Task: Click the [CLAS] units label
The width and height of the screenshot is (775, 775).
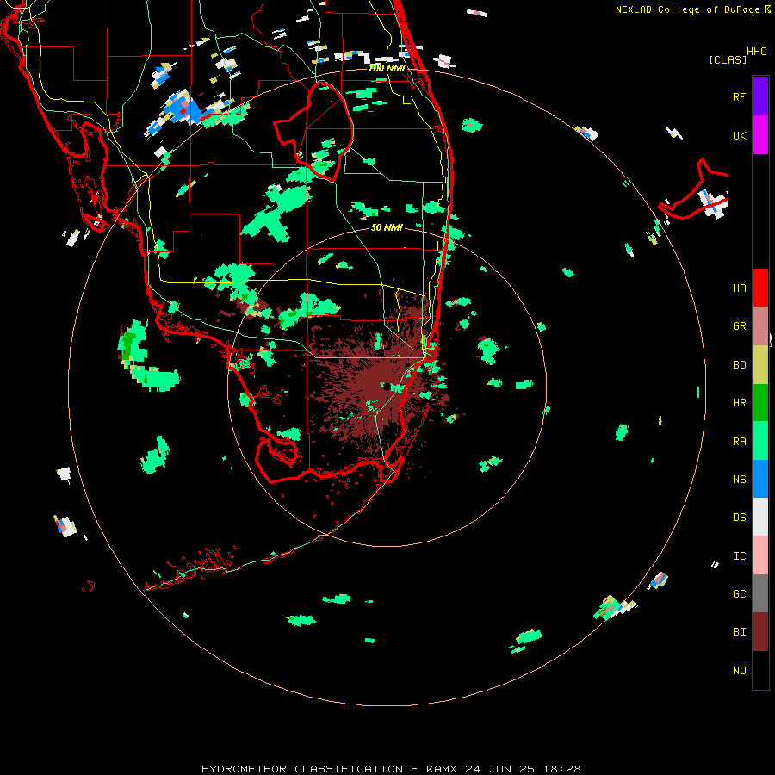Action: tap(728, 60)
